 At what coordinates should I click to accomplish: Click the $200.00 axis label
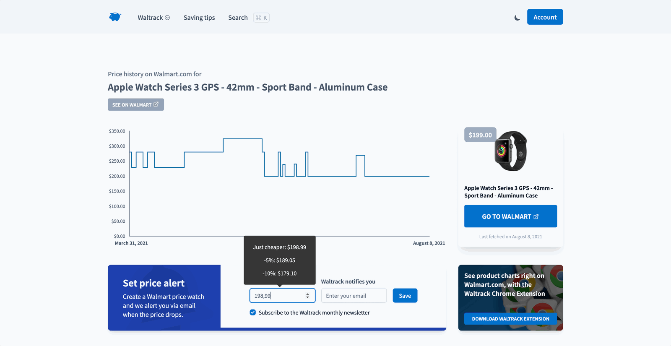(x=117, y=176)
